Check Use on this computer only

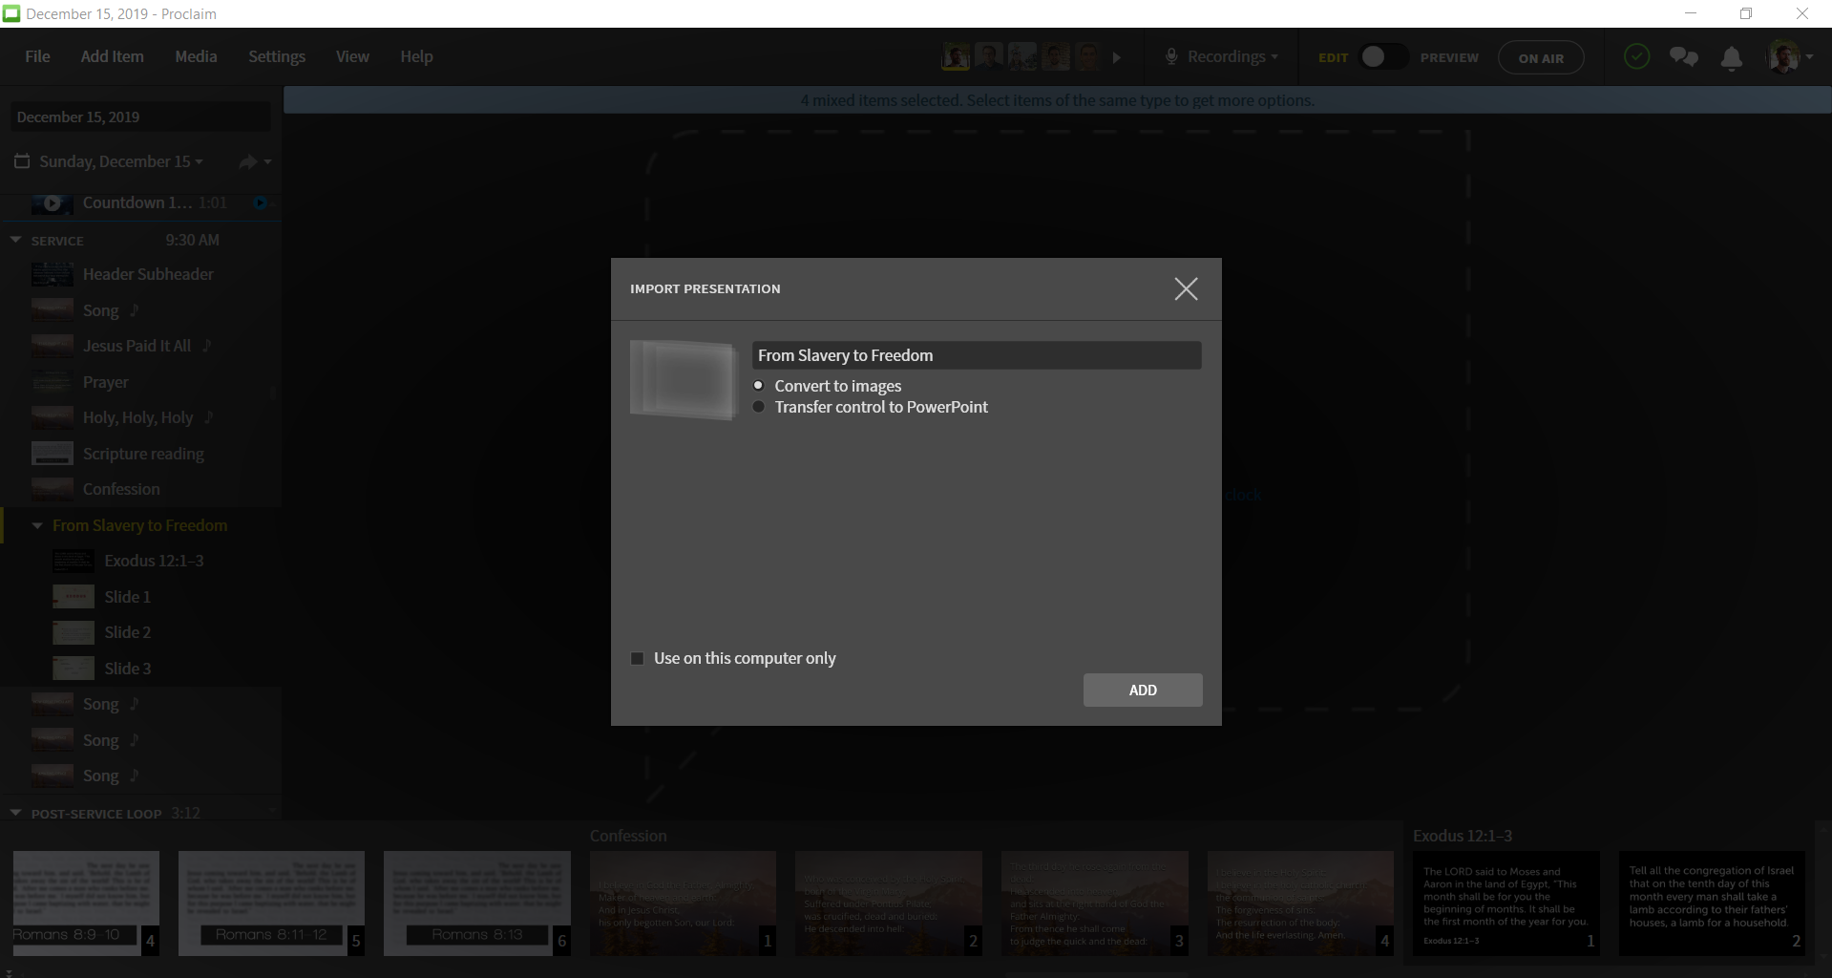pos(638,658)
